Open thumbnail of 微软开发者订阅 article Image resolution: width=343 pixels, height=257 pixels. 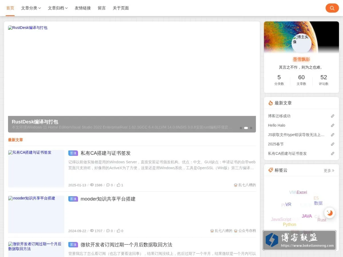(36, 249)
